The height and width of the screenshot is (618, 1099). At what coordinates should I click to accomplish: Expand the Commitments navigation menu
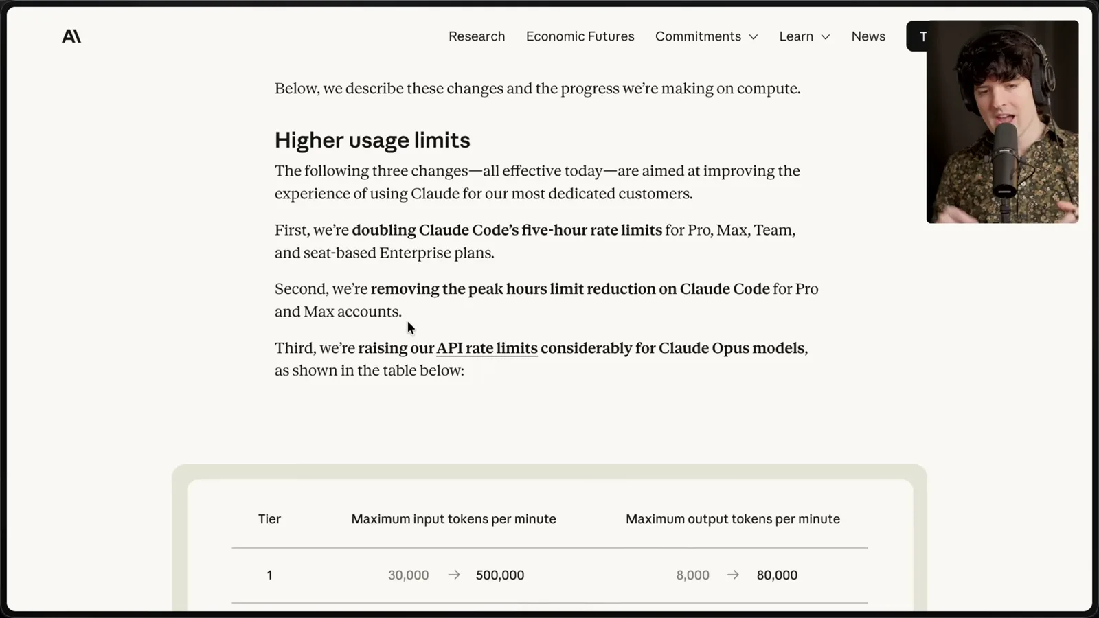[x=707, y=36]
